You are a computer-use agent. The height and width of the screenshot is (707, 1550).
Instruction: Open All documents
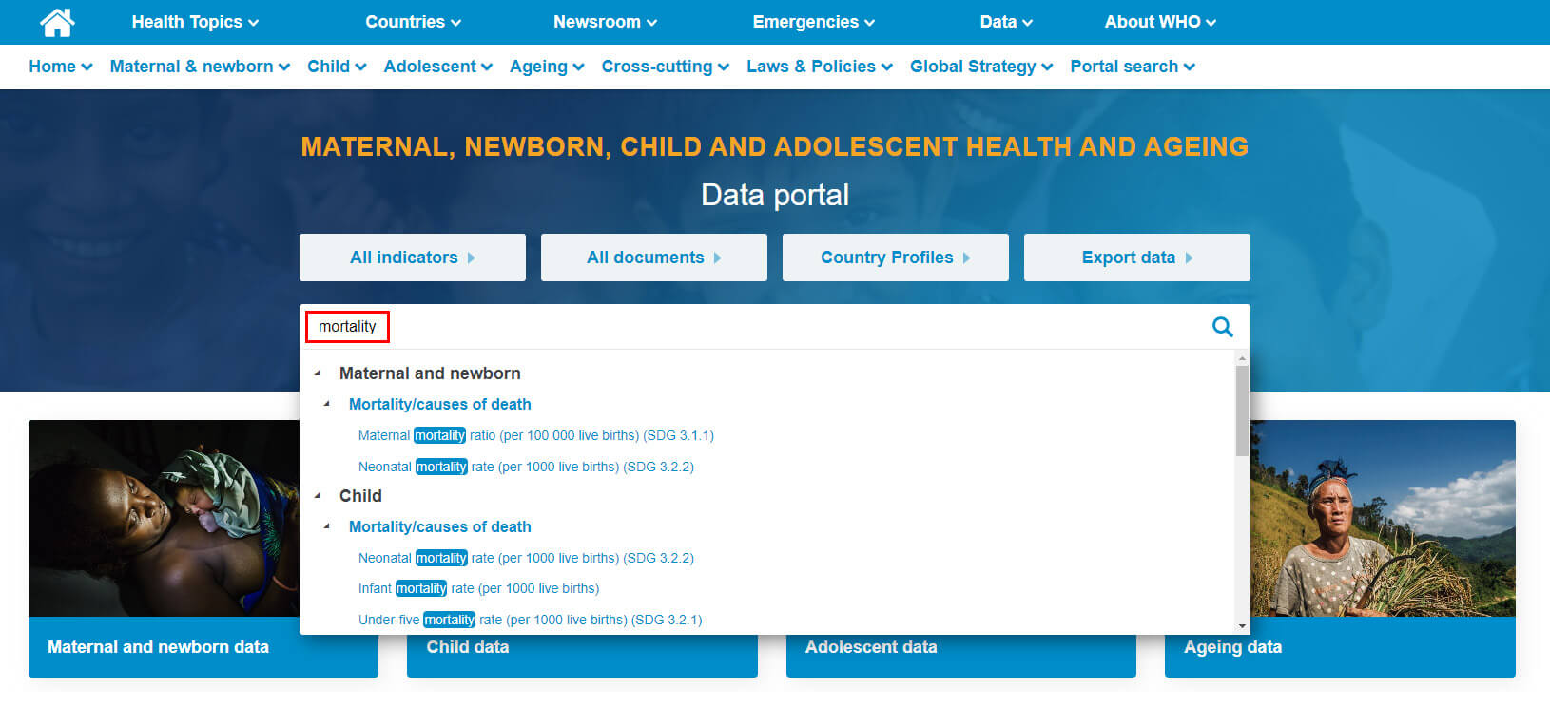[654, 258]
